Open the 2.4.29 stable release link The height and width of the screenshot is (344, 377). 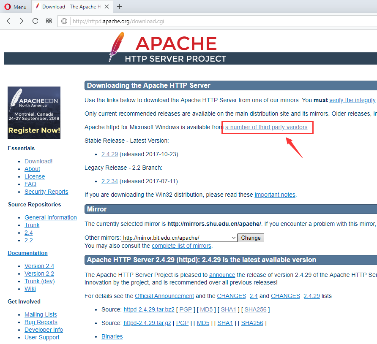click(109, 154)
